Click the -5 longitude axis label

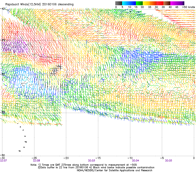tap(162, 158)
